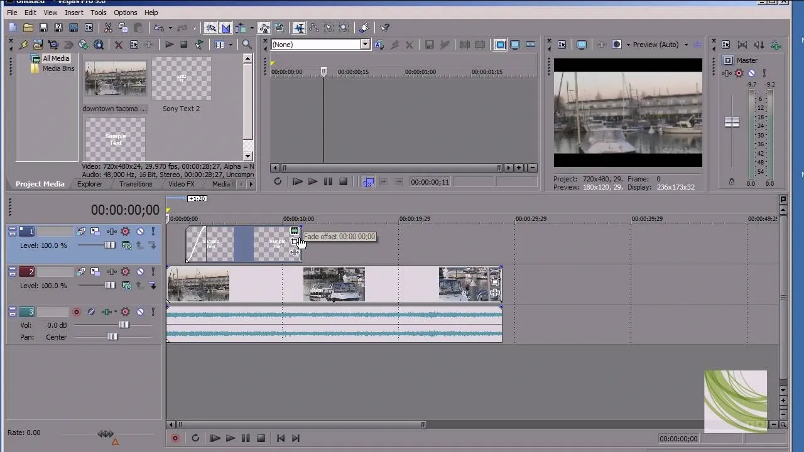Solo video track 2

[x=153, y=272]
